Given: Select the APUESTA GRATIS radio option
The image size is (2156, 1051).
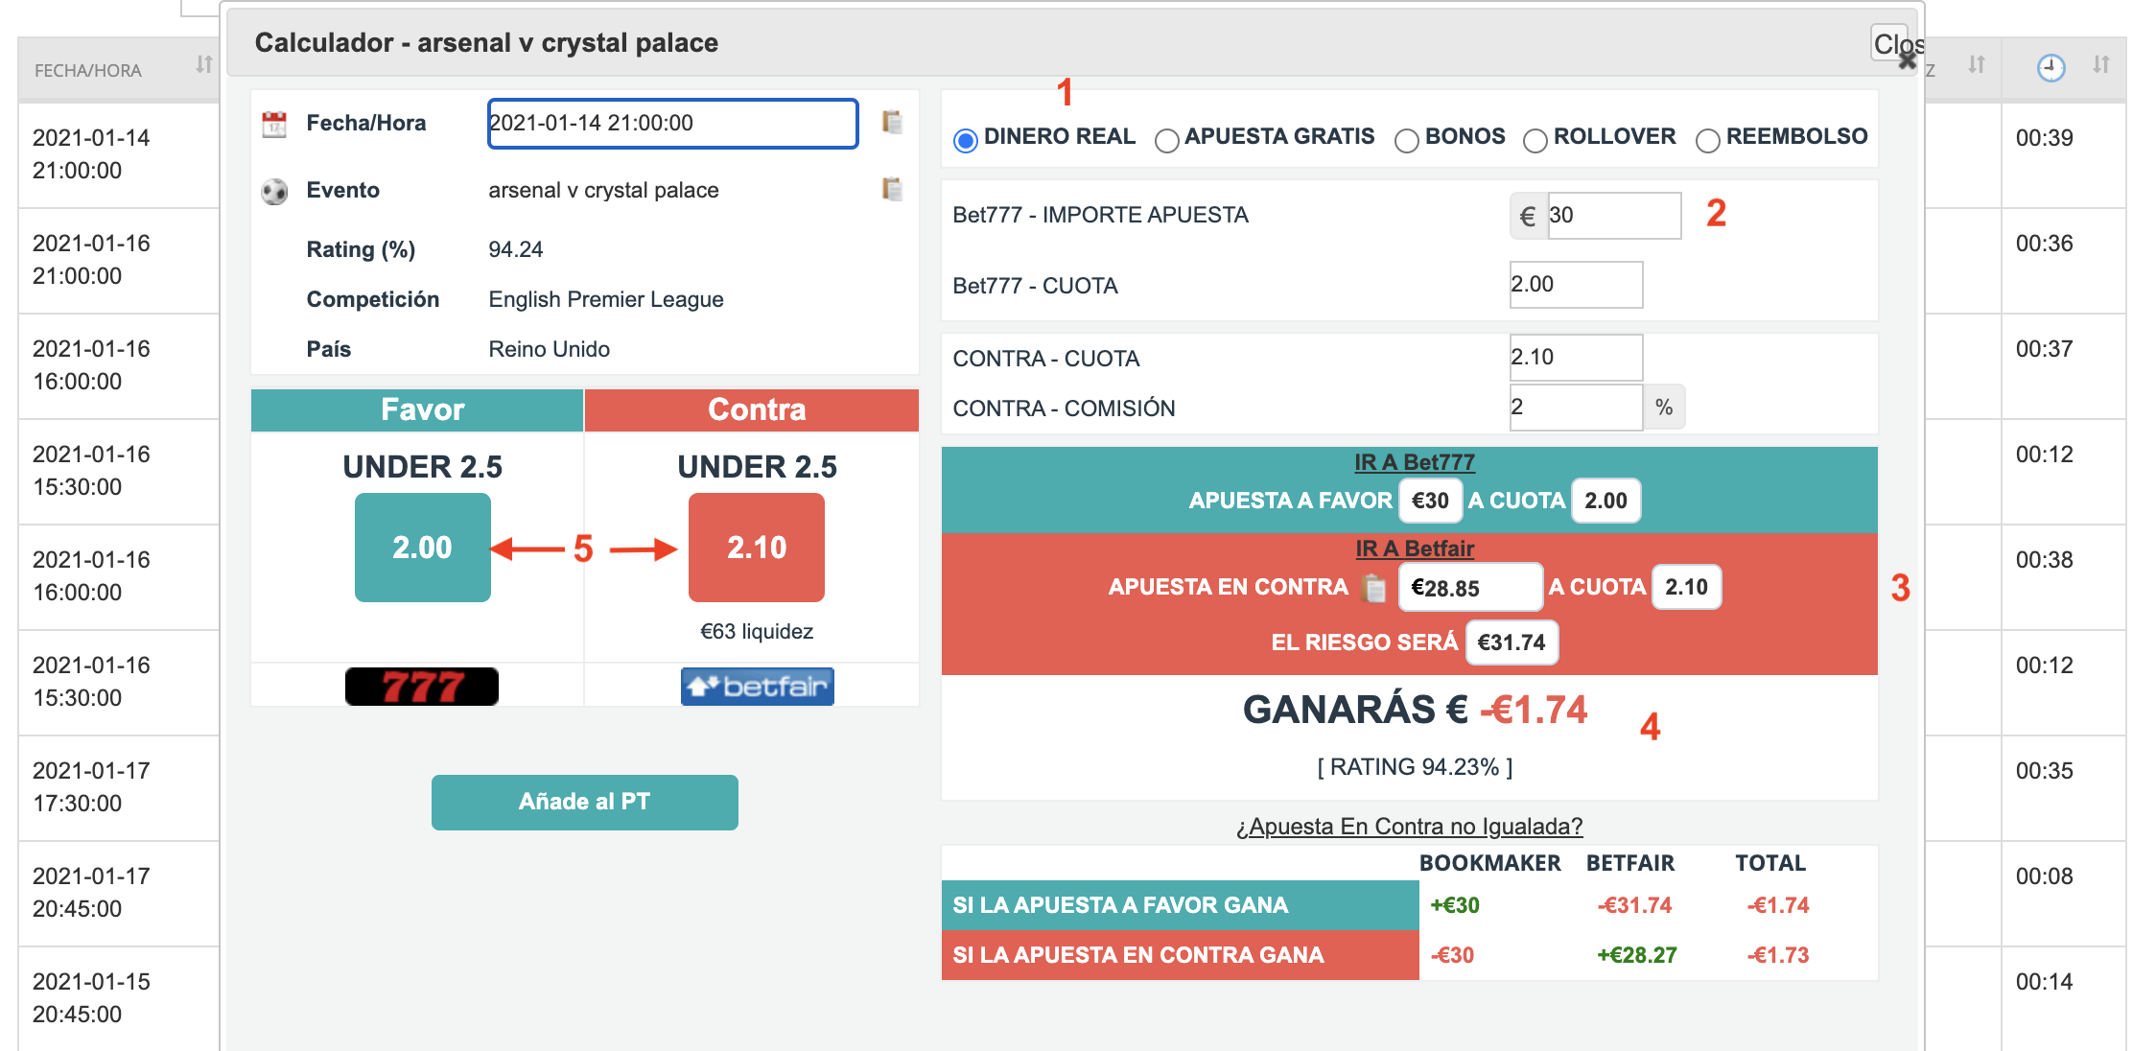Looking at the screenshot, I should [x=1167, y=141].
